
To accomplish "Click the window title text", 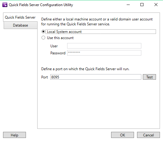I will tap(41, 5).
